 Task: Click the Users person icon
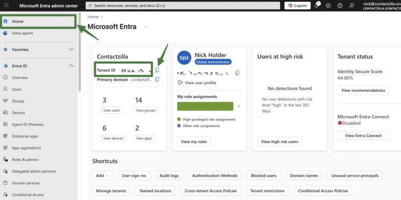6,89
